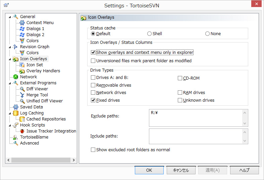
Task: Confirm settings with OK button
Action: click(x=149, y=170)
